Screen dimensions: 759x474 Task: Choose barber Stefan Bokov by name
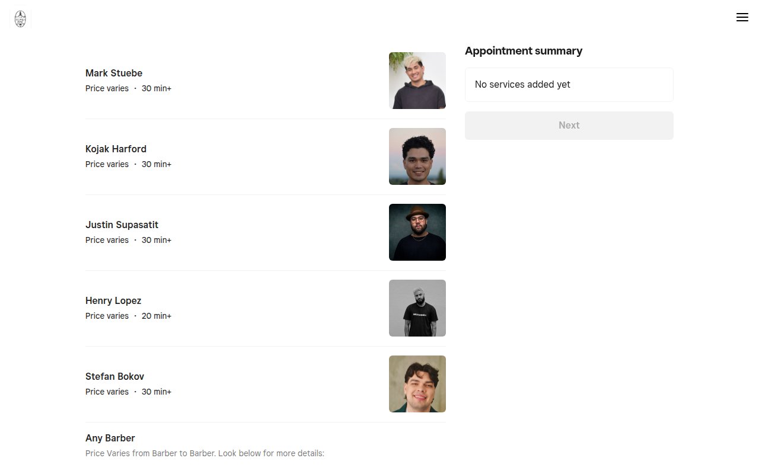coord(114,377)
